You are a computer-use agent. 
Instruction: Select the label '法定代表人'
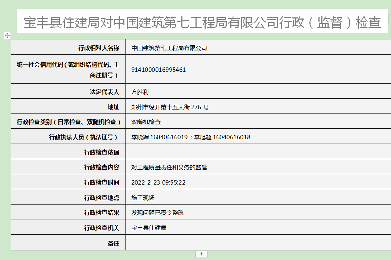(104, 92)
